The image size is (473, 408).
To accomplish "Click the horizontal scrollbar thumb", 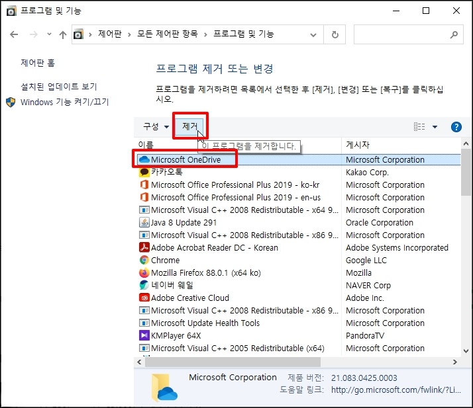I will [x=233, y=362].
